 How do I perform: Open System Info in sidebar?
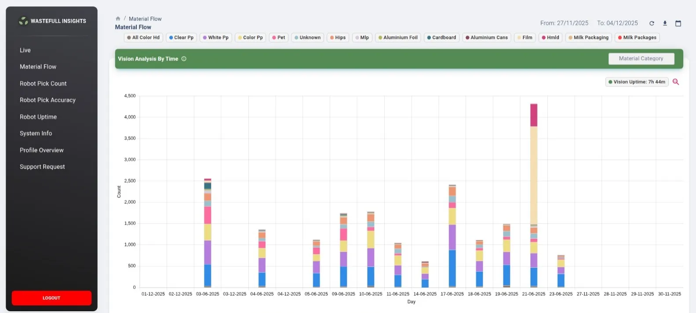pyautogui.click(x=36, y=133)
